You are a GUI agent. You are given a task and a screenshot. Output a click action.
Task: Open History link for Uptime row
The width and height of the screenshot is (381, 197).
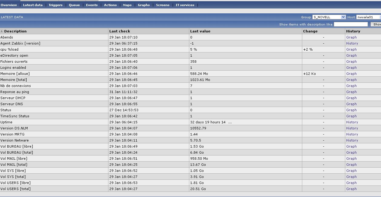tap(352, 122)
